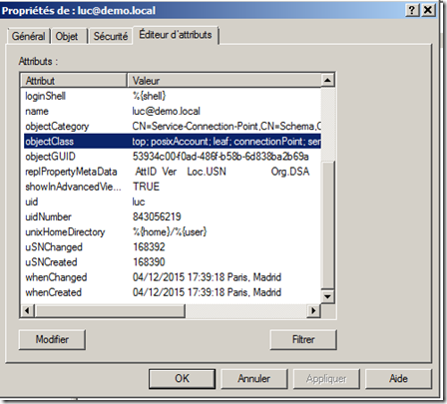Click the value luc@demo.local in name row
The height and width of the screenshot is (404, 447).
(166, 111)
